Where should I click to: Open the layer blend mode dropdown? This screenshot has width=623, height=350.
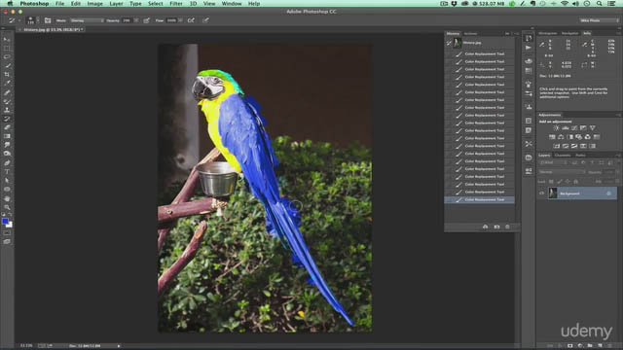(x=562, y=172)
